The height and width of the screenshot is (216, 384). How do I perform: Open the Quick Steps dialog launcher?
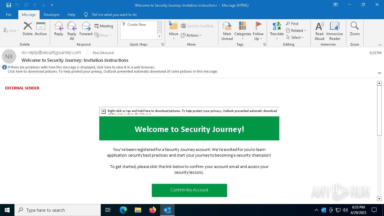[x=163, y=44]
